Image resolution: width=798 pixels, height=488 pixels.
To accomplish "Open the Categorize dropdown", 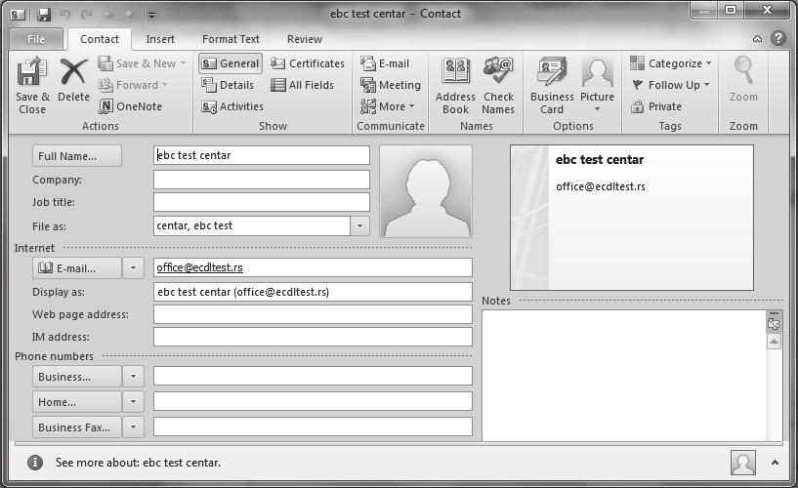I will click(x=671, y=63).
